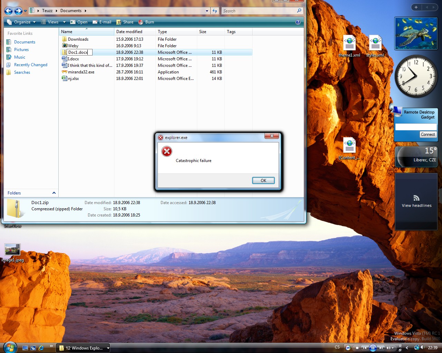Click Liberec weather gadget

(416, 157)
